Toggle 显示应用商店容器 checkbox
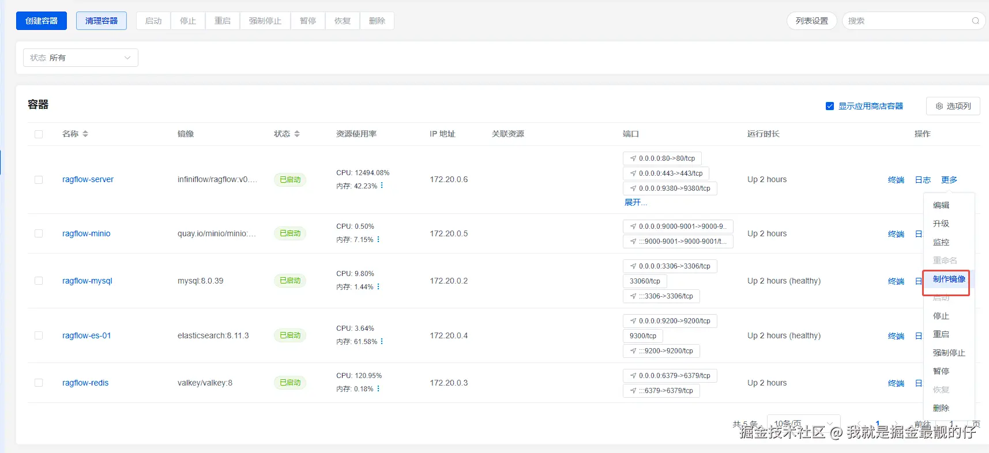The height and width of the screenshot is (453, 989). click(830, 106)
